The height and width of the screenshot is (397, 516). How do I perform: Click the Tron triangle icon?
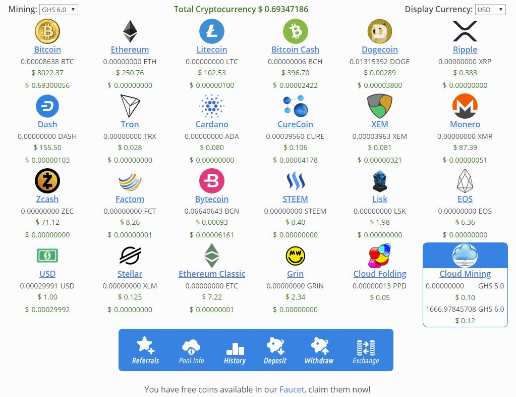[130, 106]
